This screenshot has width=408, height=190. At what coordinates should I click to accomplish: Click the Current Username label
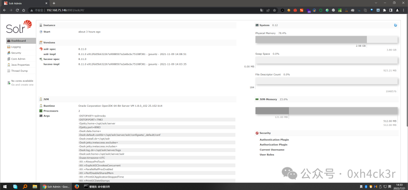click(272, 150)
